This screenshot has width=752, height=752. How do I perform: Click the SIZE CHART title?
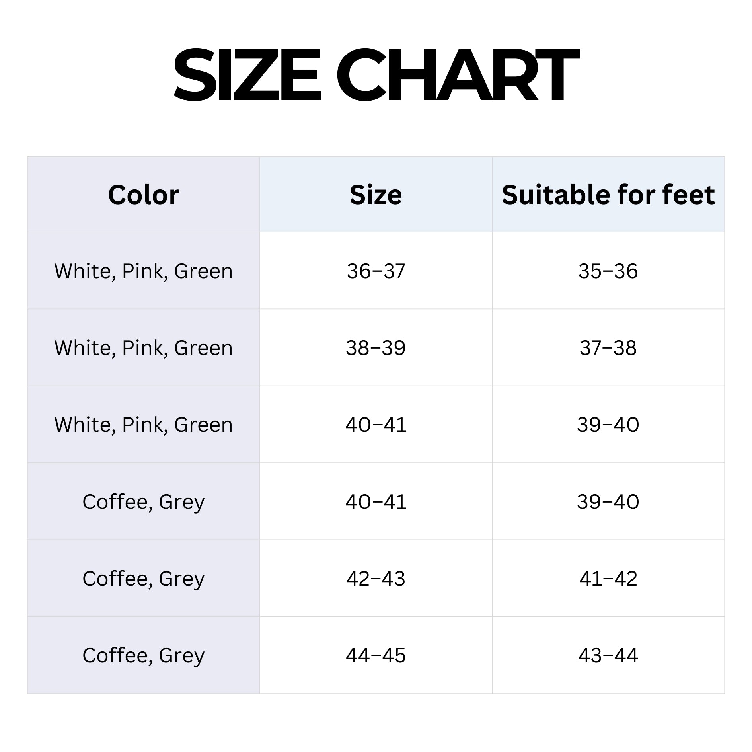(x=376, y=75)
